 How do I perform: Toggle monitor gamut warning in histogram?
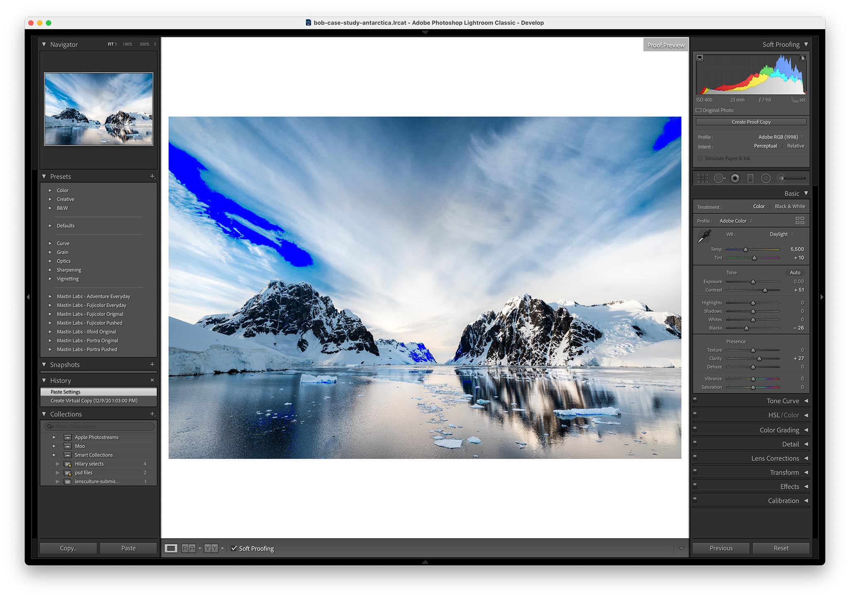coord(700,58)
